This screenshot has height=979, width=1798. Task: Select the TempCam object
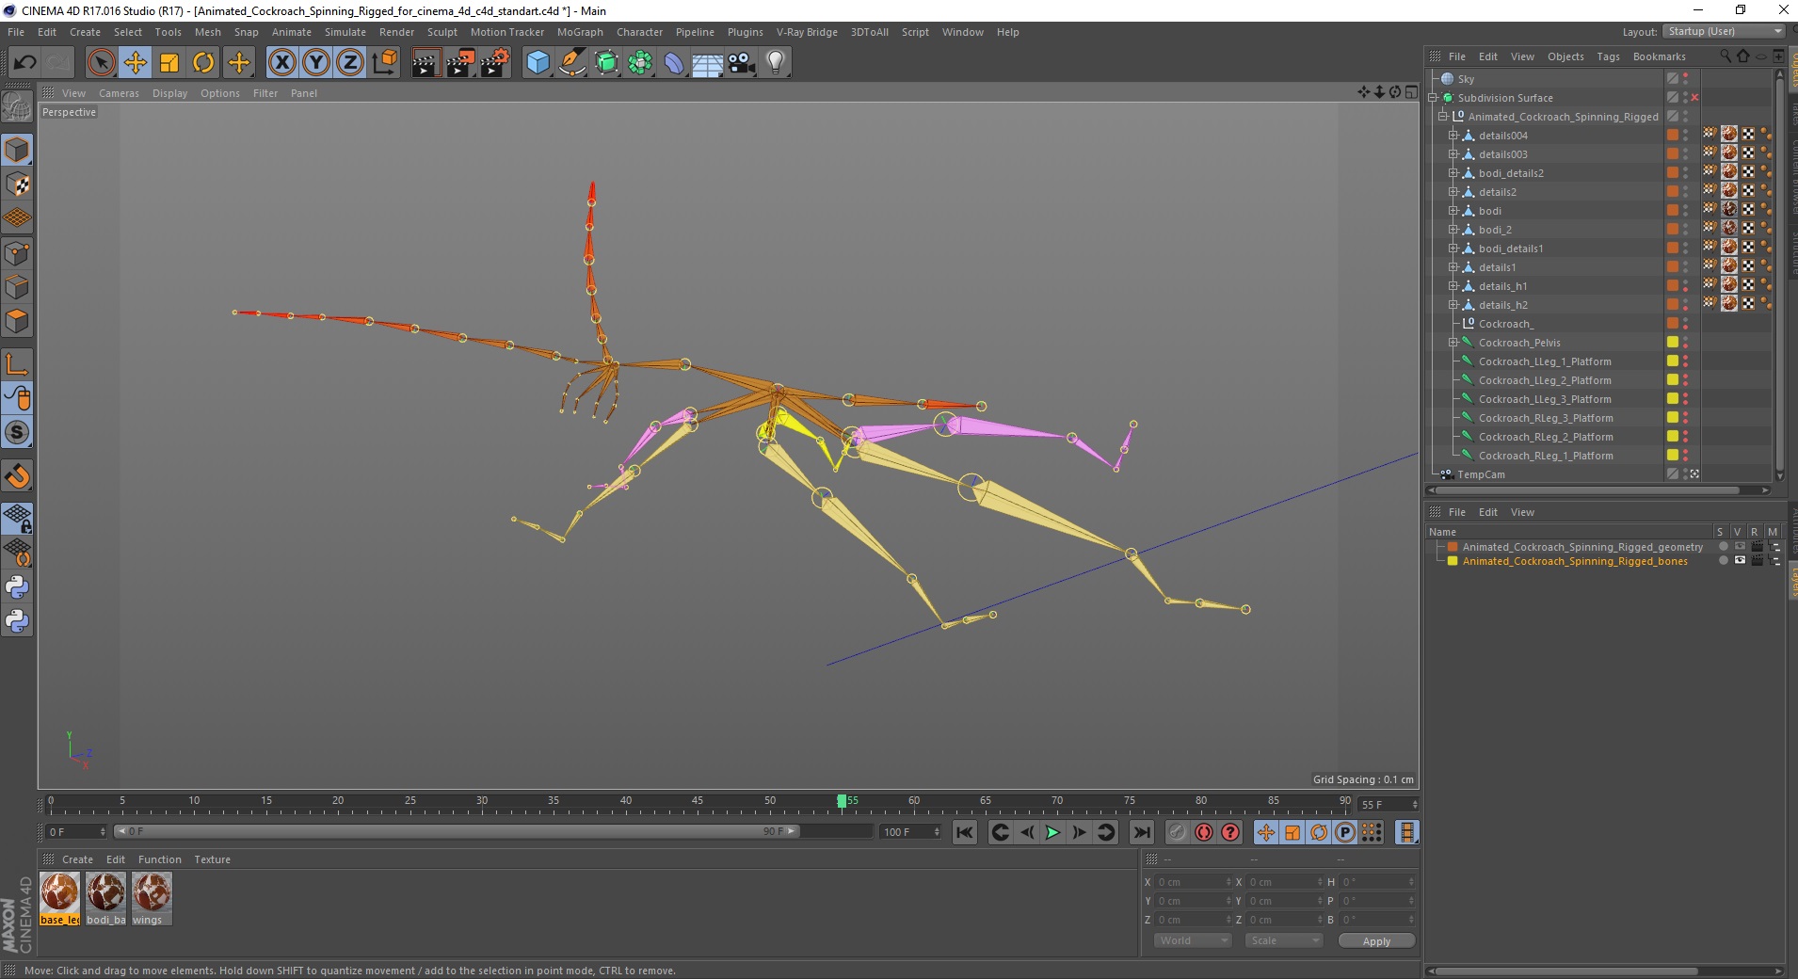[1481, 474]
